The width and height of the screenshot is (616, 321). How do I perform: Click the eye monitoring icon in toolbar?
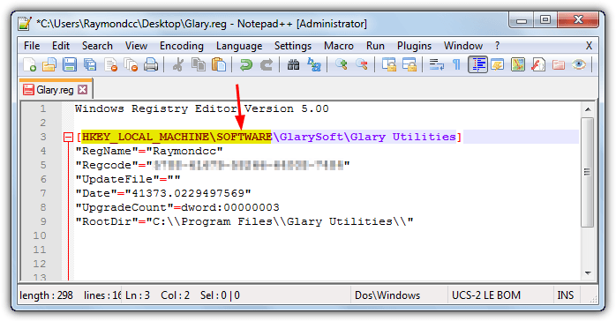point(579,64)
